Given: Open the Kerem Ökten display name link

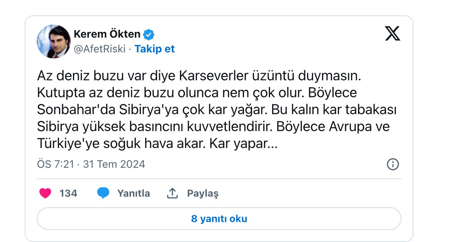Looking at the screenshot, I should (107, 34).
